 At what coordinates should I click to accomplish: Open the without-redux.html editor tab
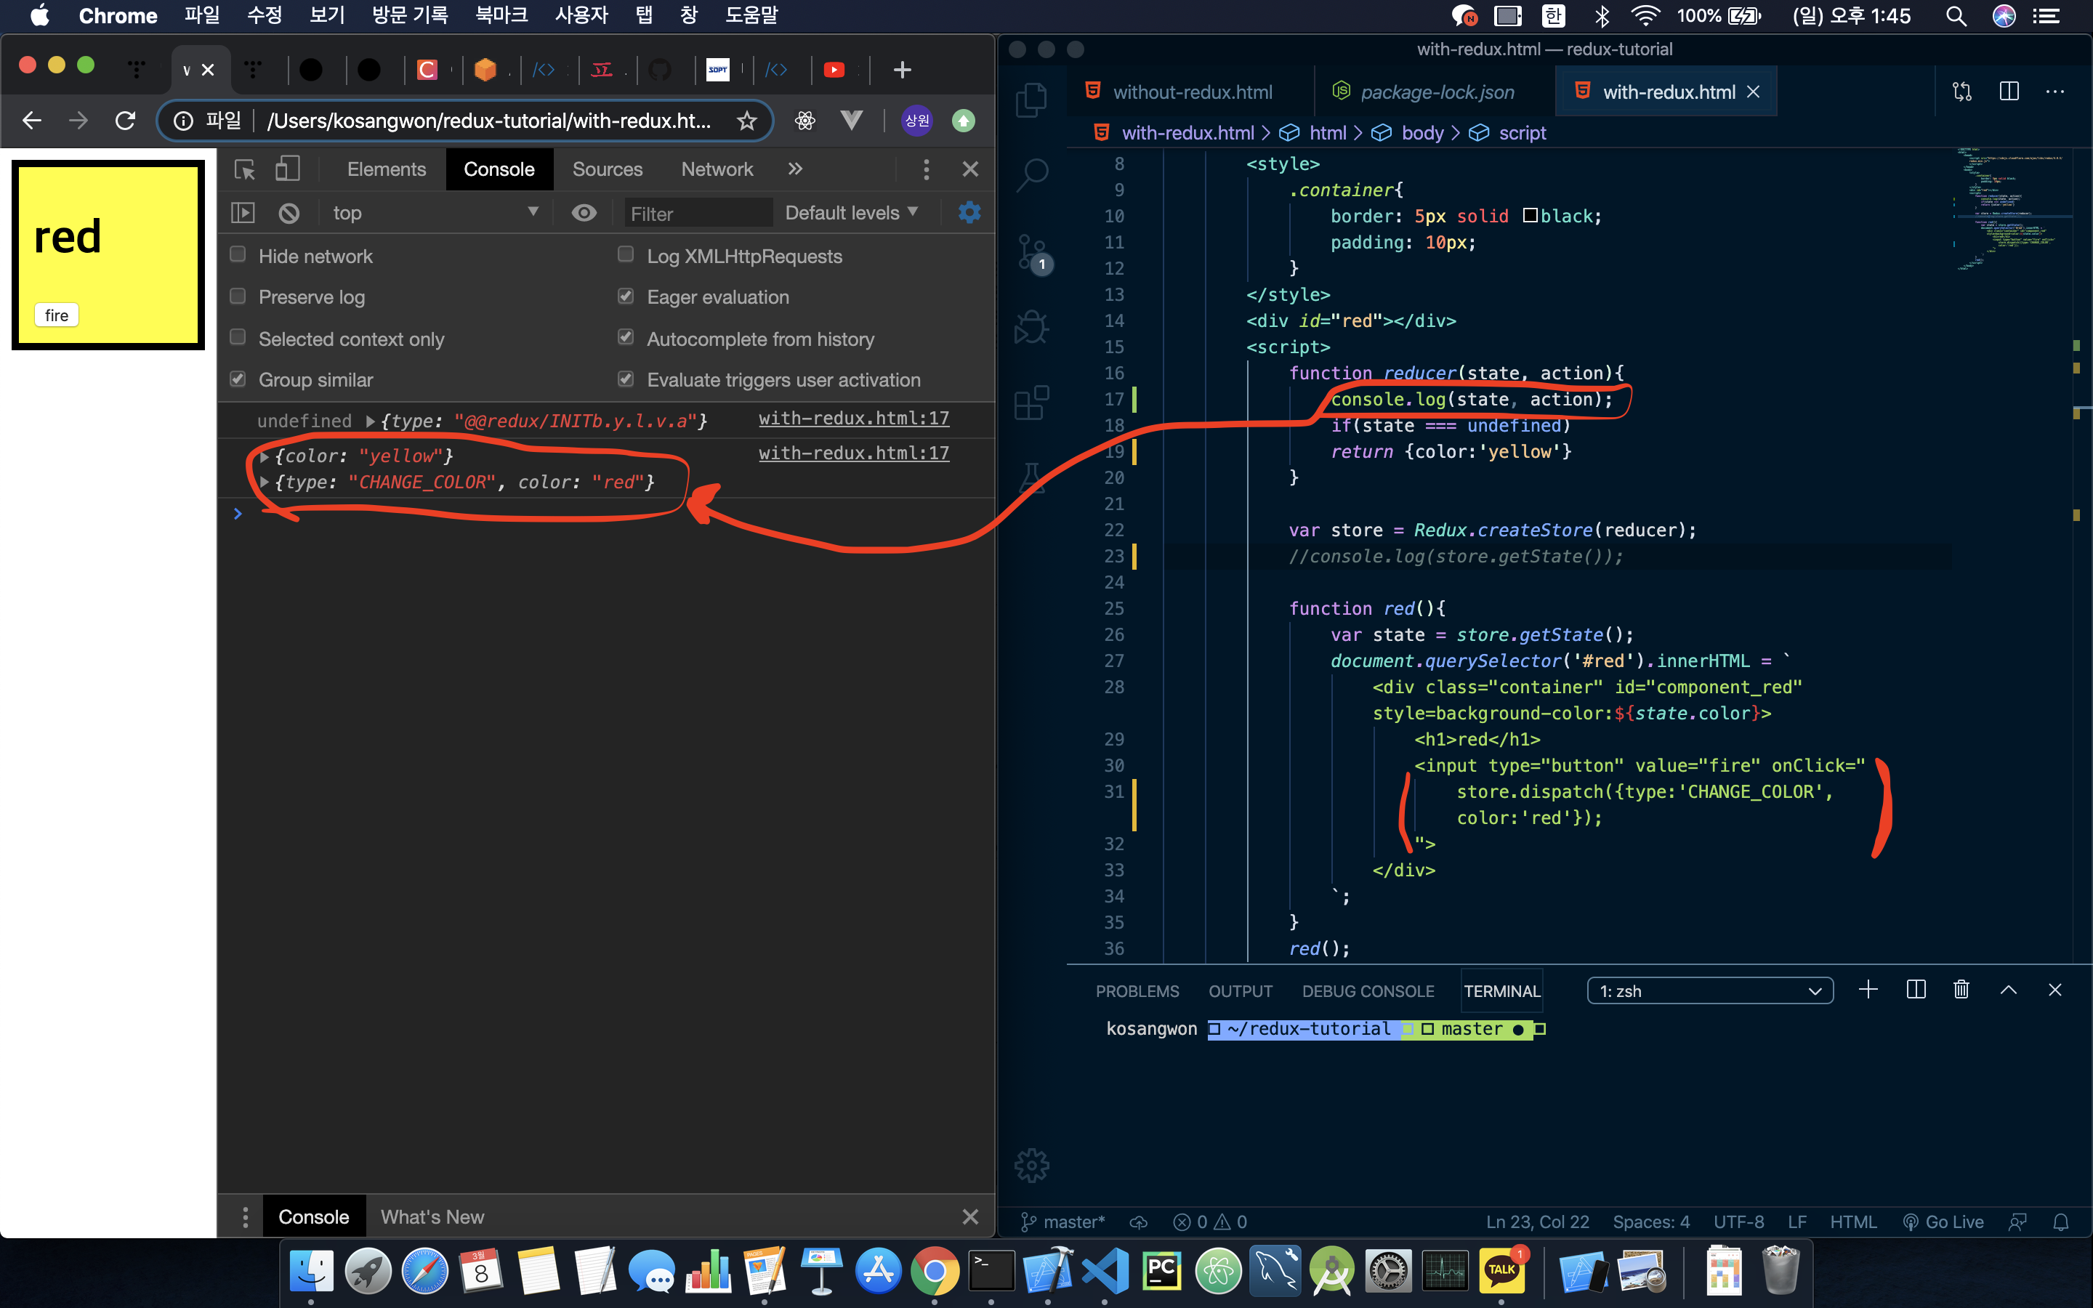(x=1191, y=92)
